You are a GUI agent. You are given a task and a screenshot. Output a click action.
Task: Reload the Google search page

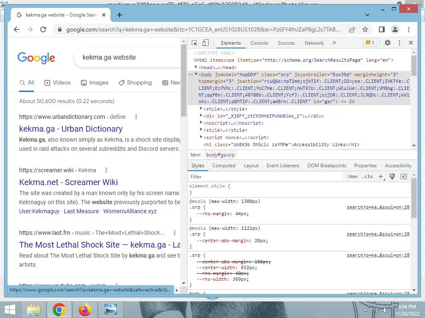coord(43,29)
